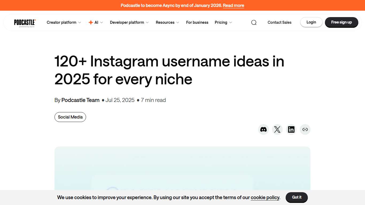
Task: Open the search icon in navigation
Action: tap(254, 22)
